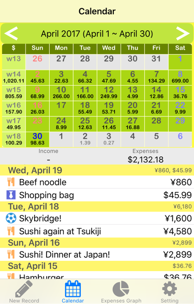Screen dimensions: 194x304
Task: Tap the fork-knife icon beside Beef noodle
Action: [x=11, y=182]
